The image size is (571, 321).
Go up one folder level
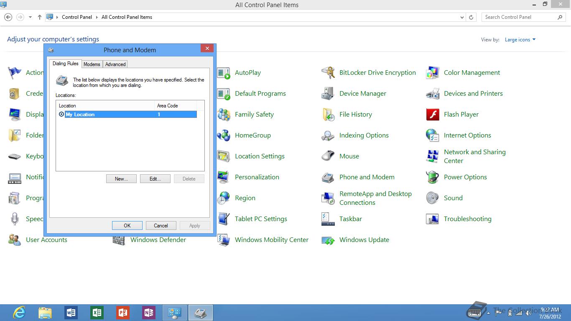pos(40,17)
